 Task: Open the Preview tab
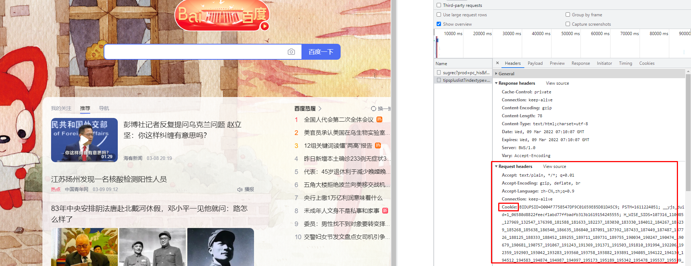[x=557, y=63]
